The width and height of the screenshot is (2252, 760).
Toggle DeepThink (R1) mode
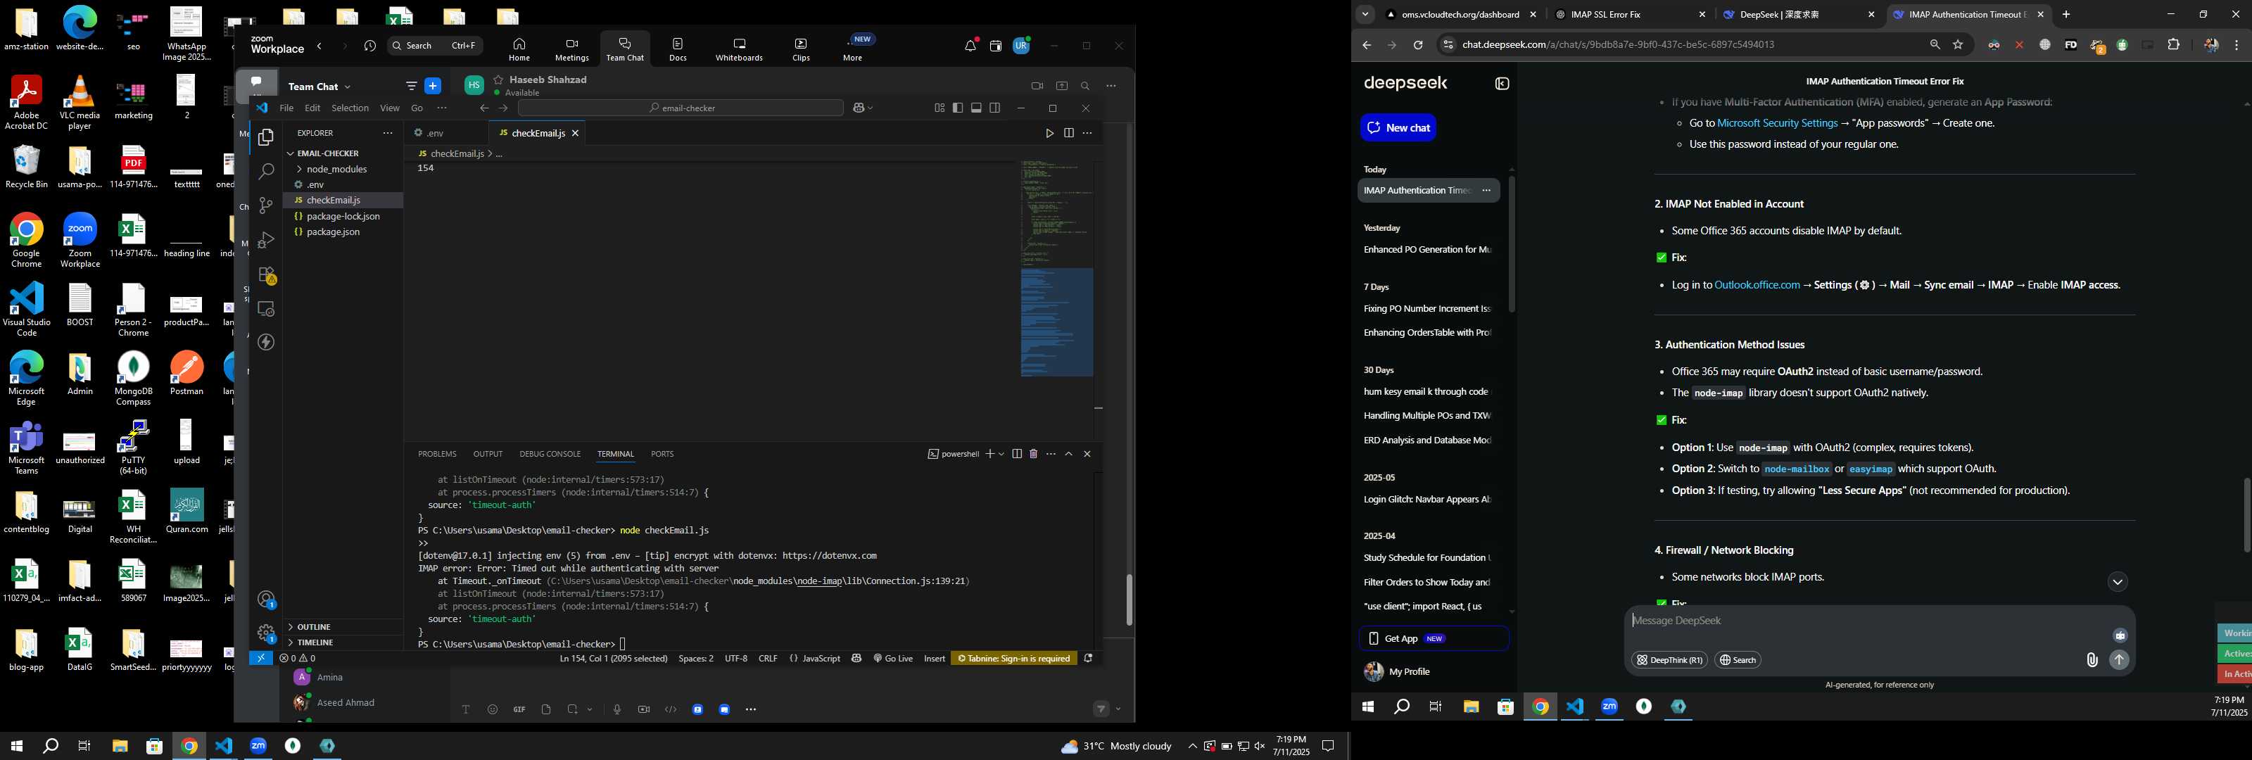tap(1669, 660)
